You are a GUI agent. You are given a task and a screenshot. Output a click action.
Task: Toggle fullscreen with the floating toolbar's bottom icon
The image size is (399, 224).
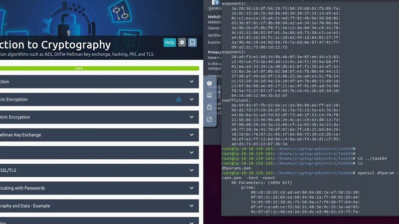209,119
